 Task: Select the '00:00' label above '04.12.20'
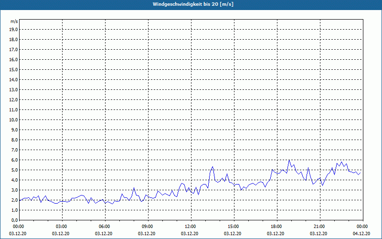pyautogui.click(x=363, y=227)
